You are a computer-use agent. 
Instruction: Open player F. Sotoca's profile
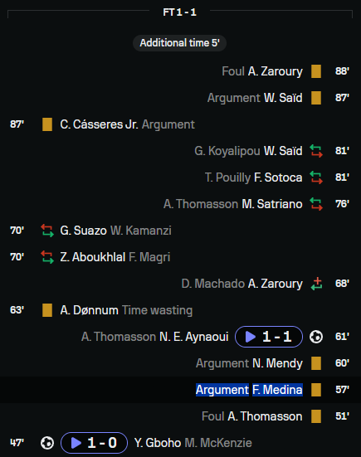tap(278, 177)
